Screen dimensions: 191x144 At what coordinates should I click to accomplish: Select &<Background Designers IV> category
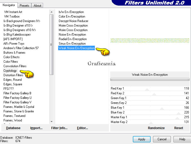tap(22, 21)
